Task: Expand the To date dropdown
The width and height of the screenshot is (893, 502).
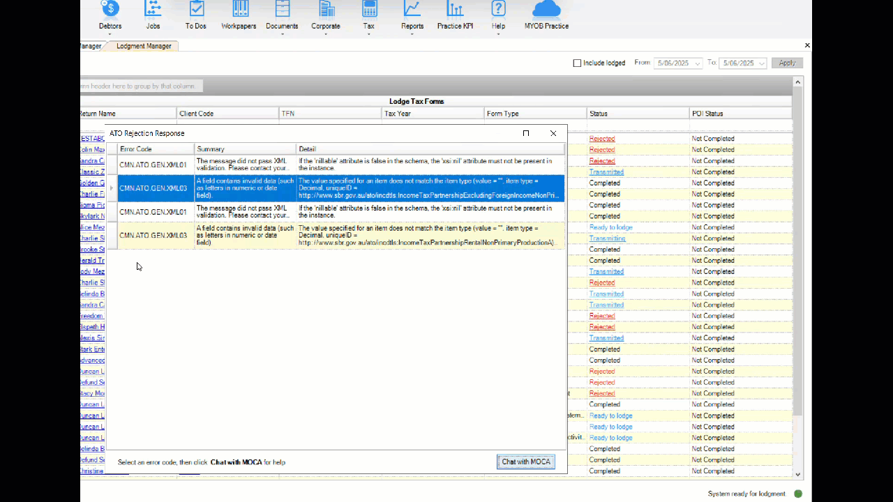Action: pos(761,63)
